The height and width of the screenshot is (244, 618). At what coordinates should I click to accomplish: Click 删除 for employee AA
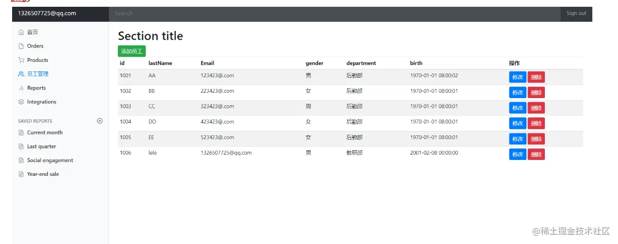[x=536, y=77]
